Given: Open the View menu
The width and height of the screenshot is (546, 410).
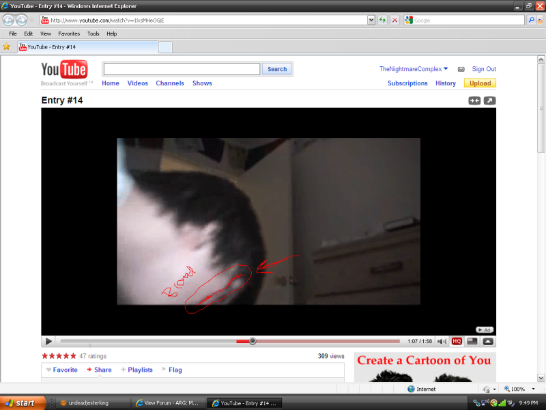Looking at the screenshot, I should pyautogui.click(x=46, y=33).
